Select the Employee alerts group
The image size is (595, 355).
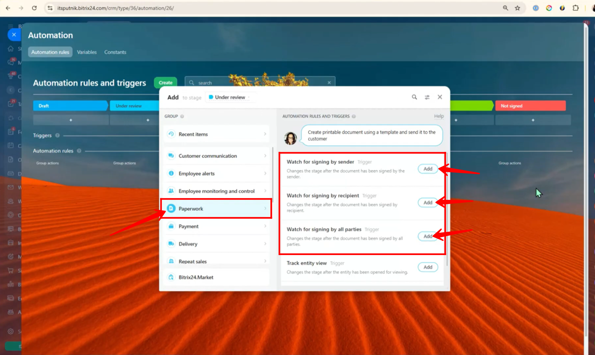(217, 173)
